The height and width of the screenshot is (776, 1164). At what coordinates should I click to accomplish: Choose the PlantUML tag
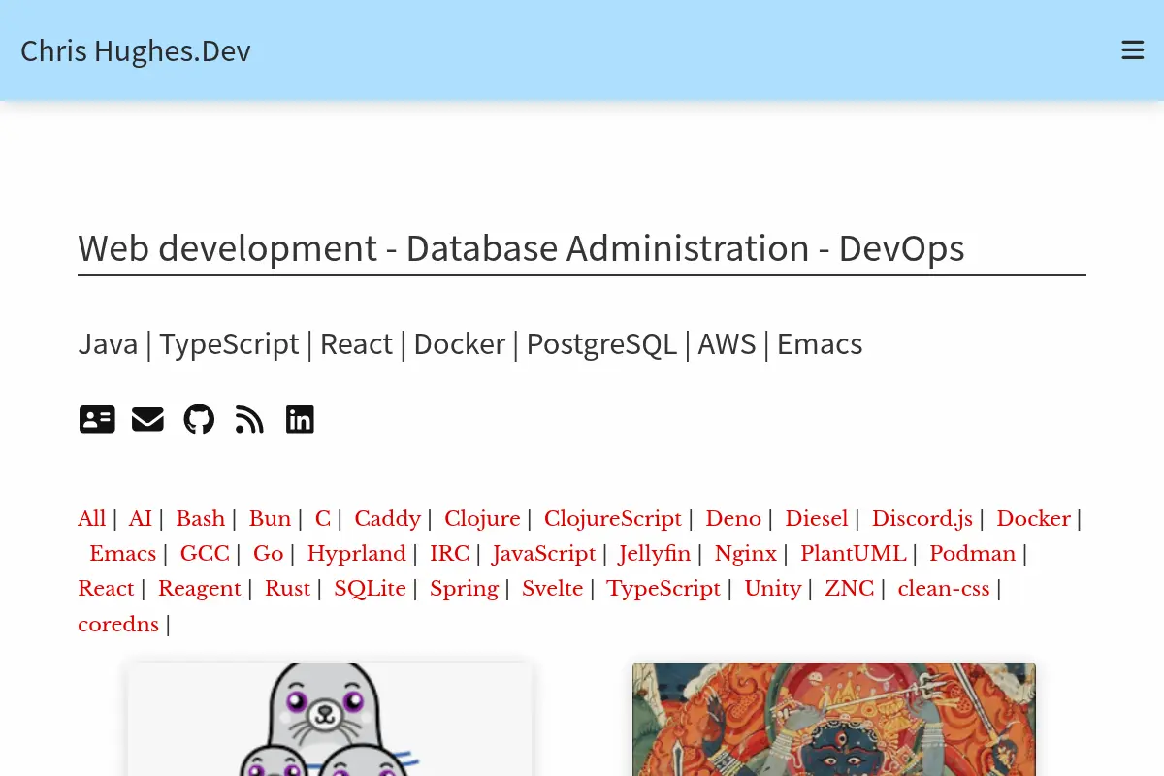853,553
